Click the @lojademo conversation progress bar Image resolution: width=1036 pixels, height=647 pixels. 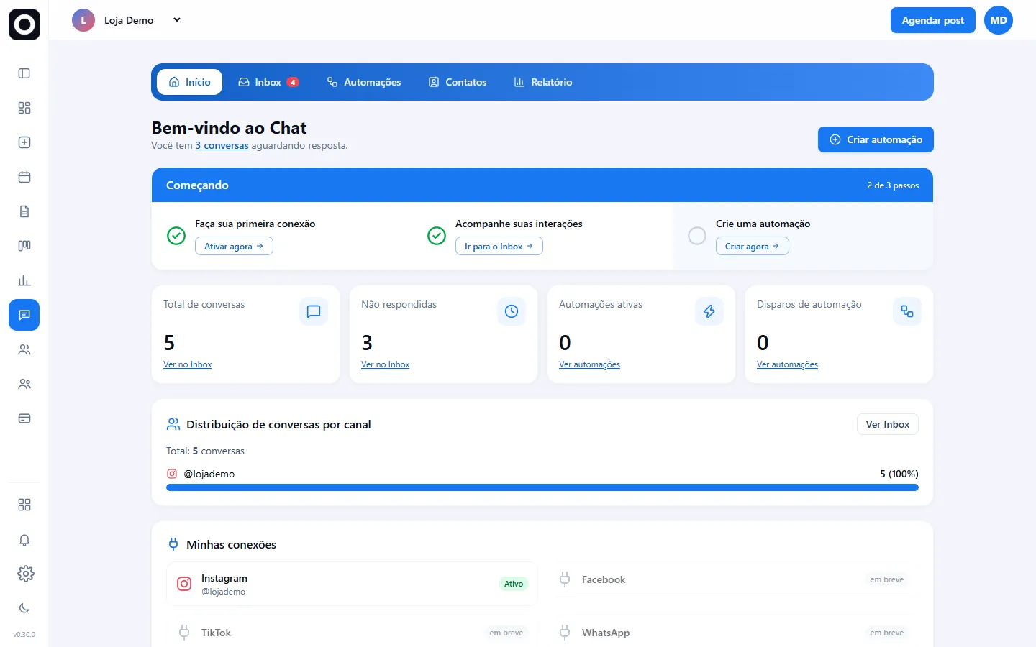542,487
